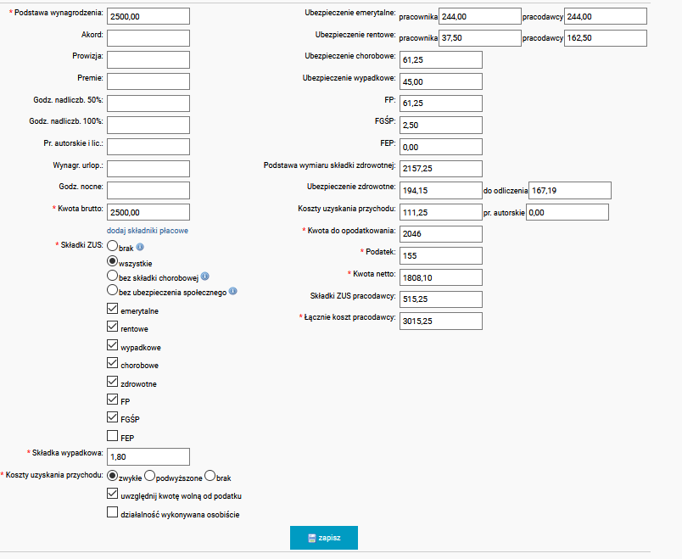
Task: Select zwykłe koszty uzyskania przychodu
Action: click(112, 476)
